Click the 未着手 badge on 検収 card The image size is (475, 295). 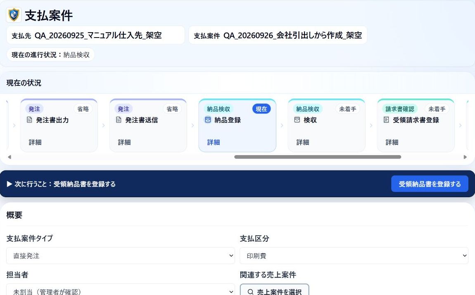pyautogui.click(x=347, y=109)
